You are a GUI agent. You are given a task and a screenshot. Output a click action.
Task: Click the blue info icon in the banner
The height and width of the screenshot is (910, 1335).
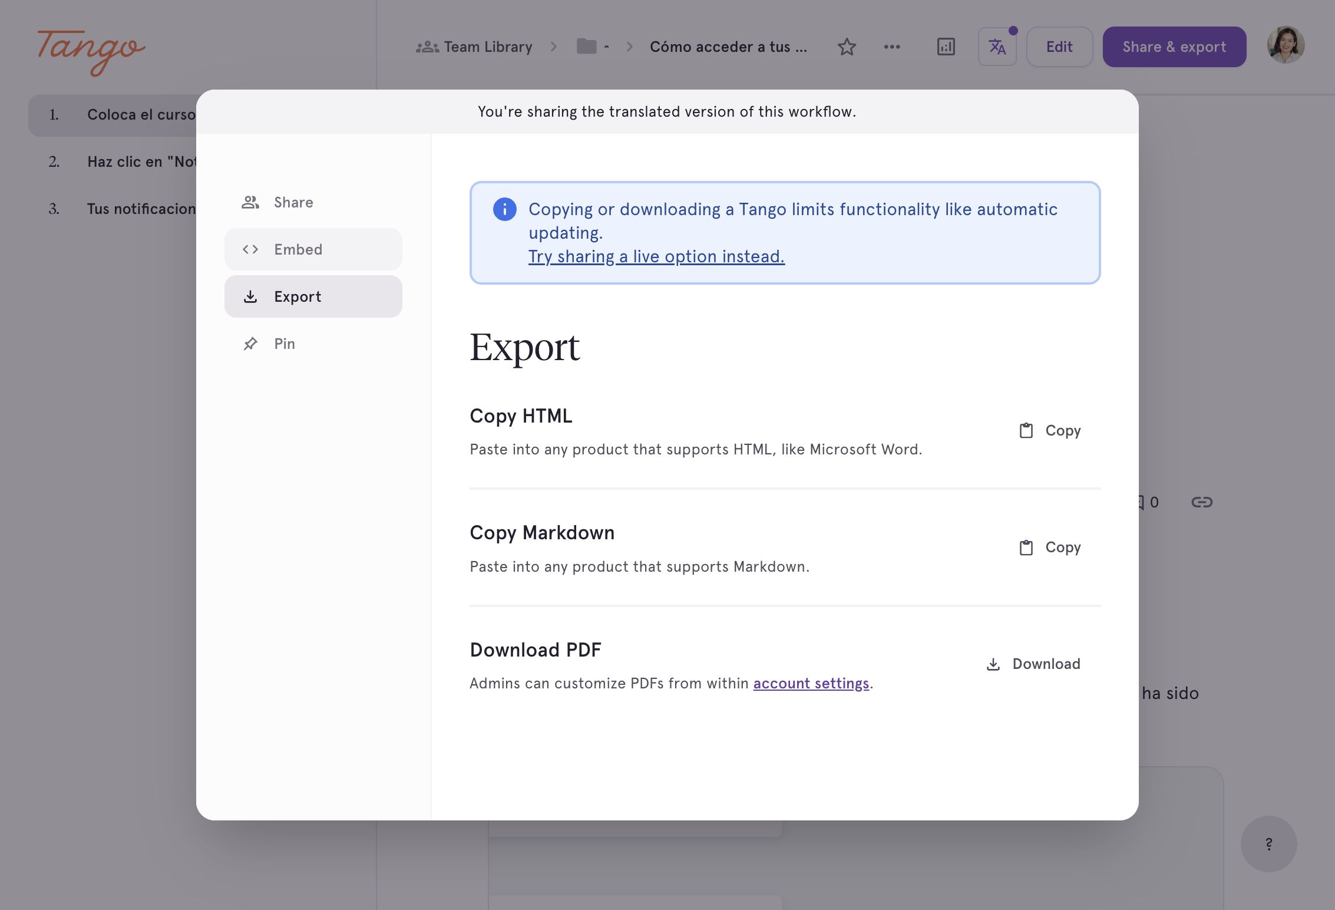pos(505,209)
